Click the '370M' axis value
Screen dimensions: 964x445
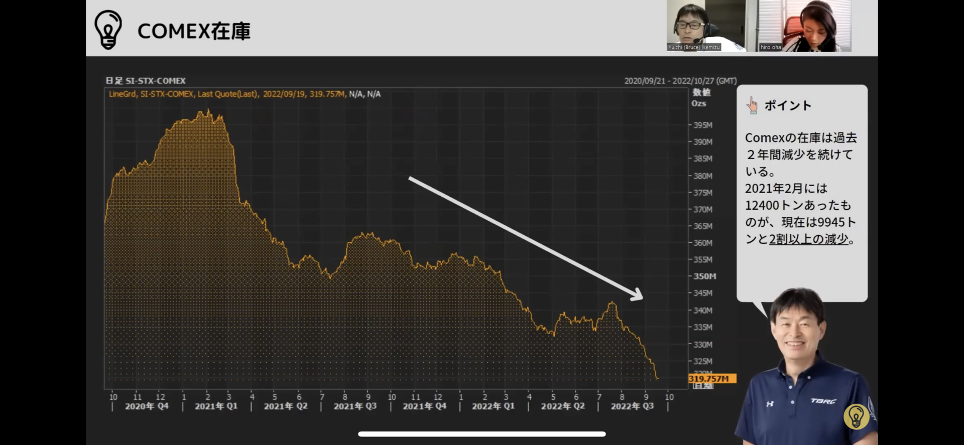703,210
